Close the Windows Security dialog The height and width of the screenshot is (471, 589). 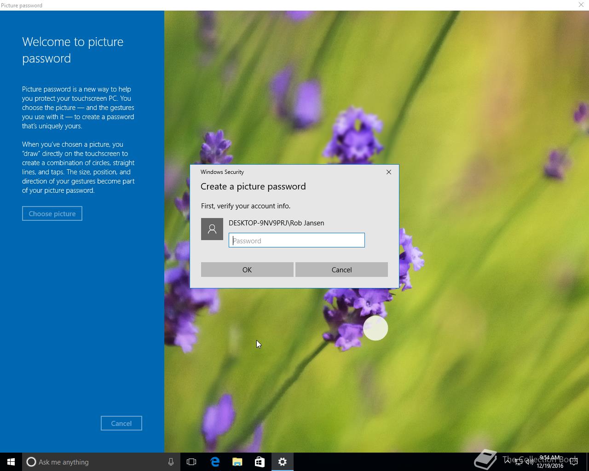389,172
